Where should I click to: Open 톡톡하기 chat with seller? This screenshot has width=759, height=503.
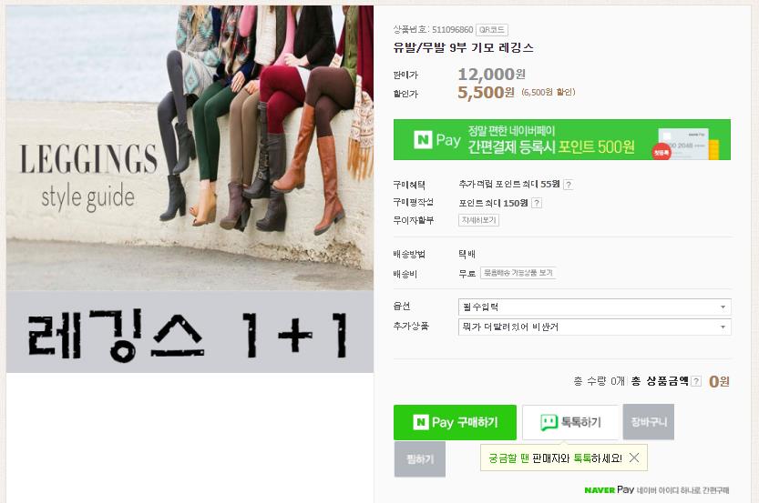coord(570,422)
